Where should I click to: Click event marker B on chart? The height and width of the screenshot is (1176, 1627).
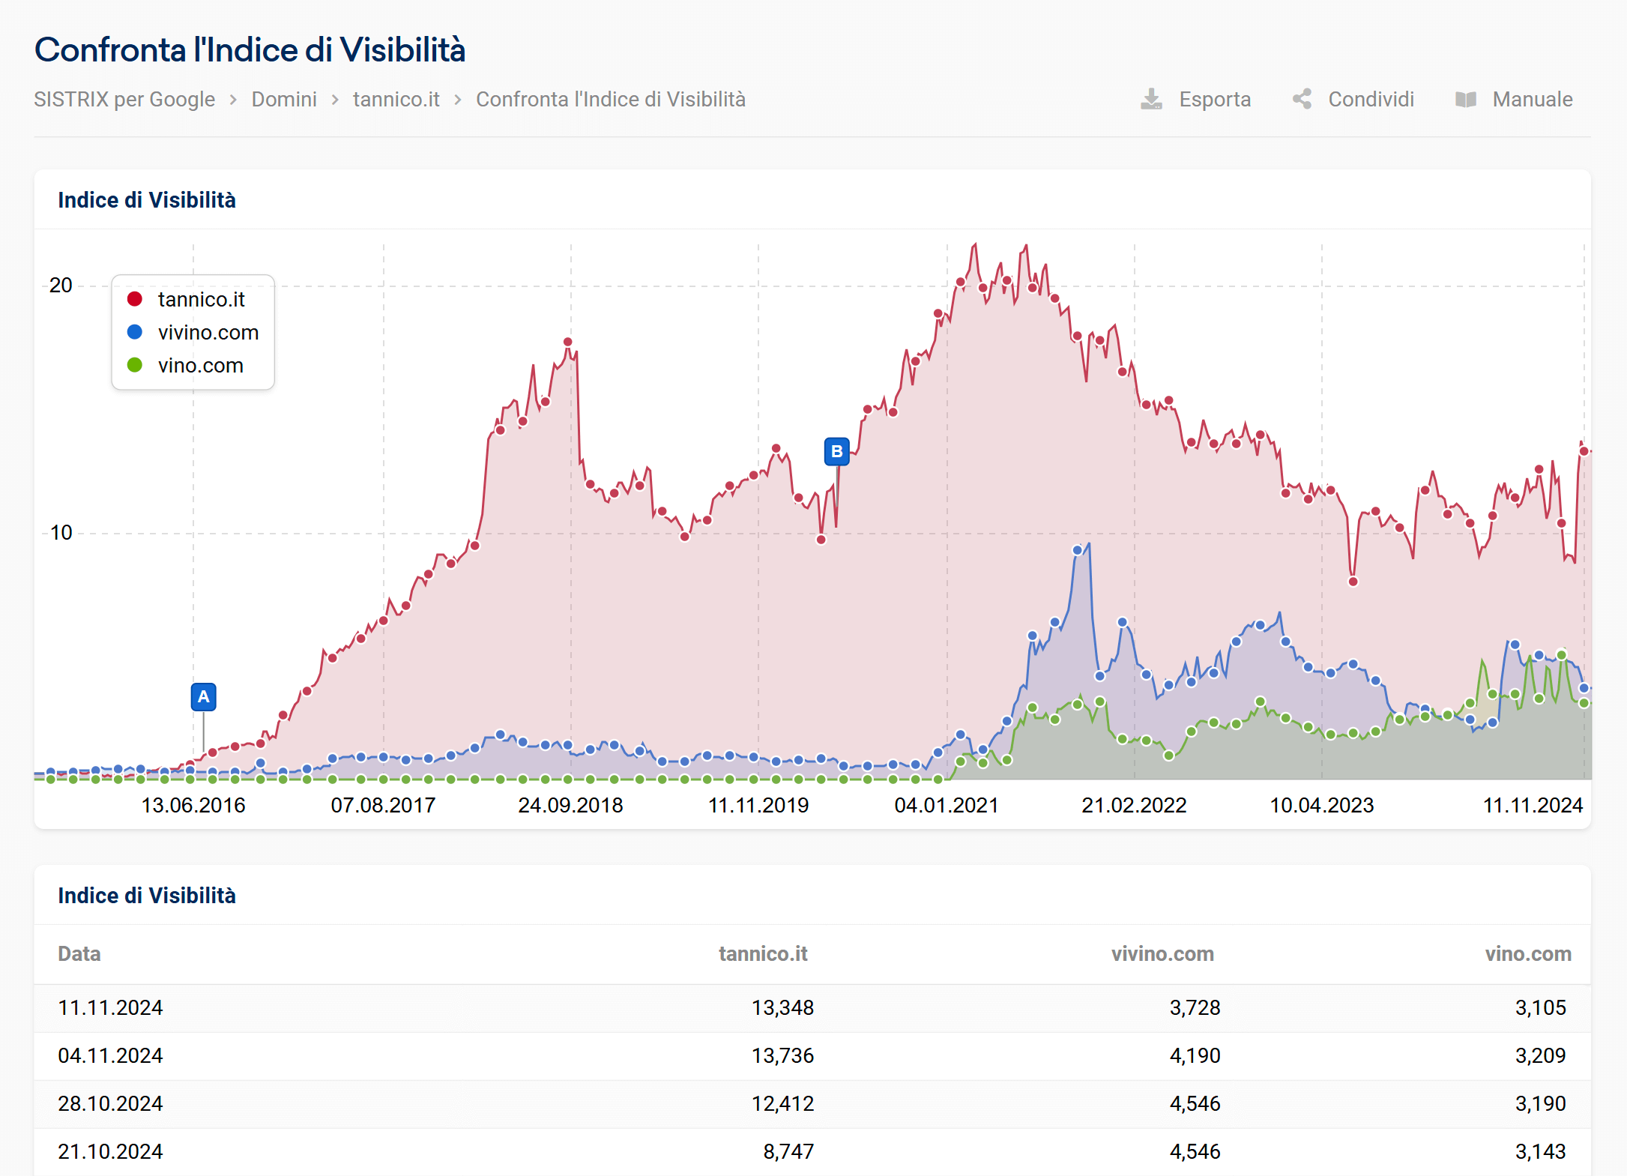(x=836, y=452)
